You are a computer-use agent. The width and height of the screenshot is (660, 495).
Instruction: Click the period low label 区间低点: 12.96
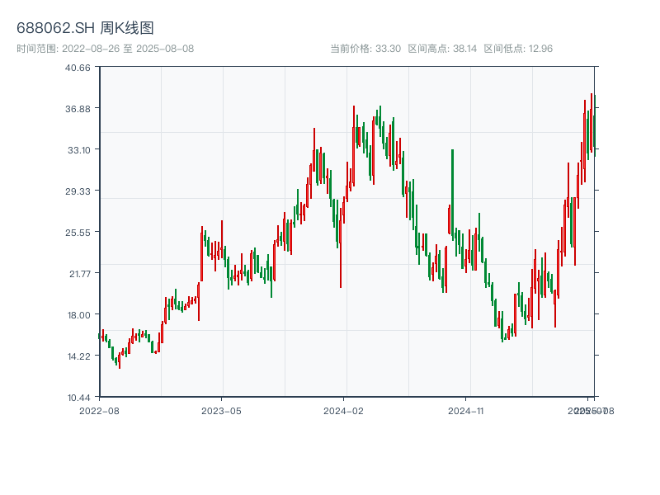[x=518, y=49]
